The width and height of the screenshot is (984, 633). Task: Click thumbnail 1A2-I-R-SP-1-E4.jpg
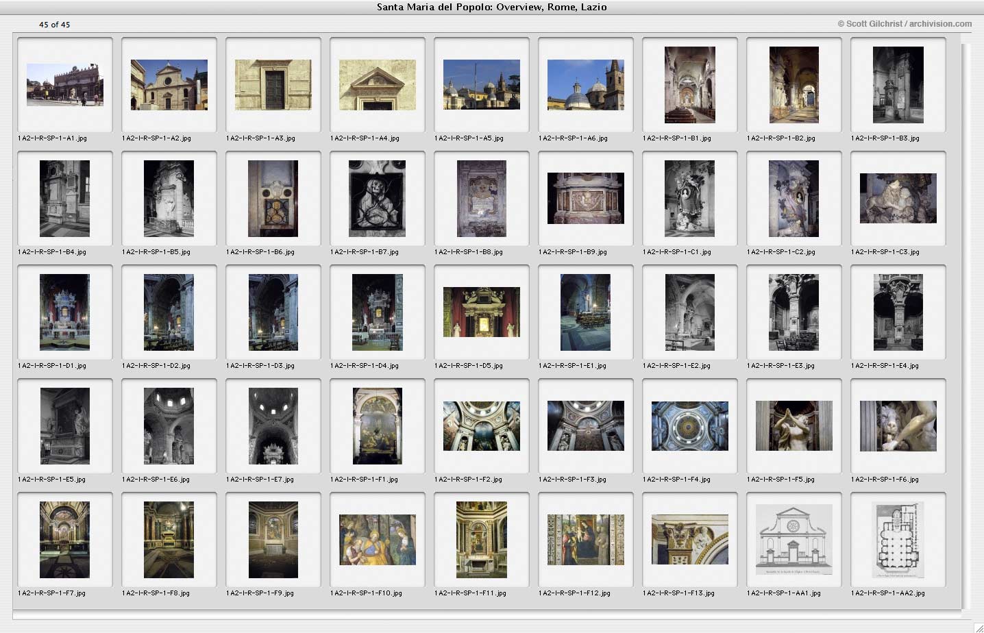898,312
